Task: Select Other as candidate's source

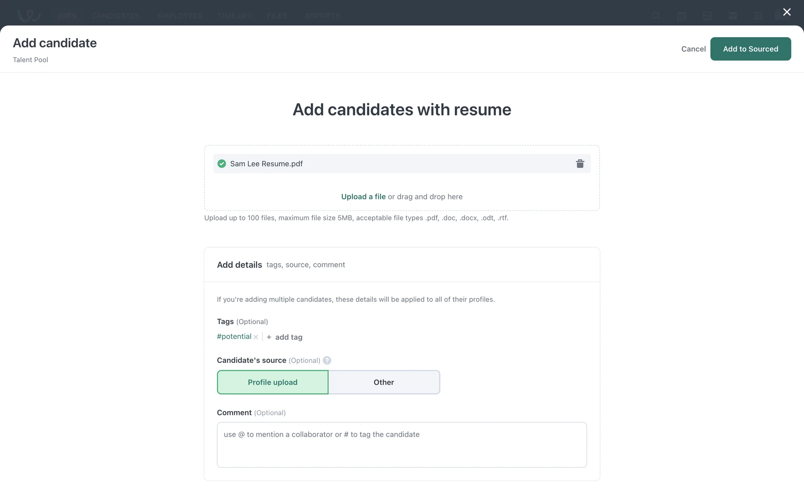Action: (384, 382)
